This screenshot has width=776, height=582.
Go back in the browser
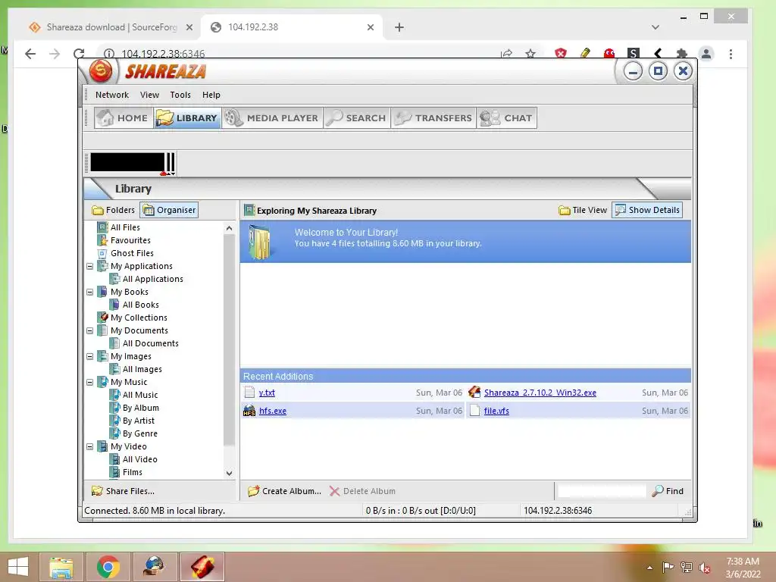[30, 54]
